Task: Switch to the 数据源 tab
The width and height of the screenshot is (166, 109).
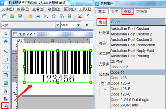Action: click(142, 12)
